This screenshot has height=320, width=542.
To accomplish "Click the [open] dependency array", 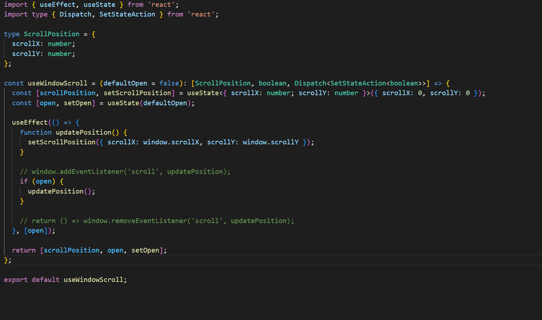I will tap(36, 230).
